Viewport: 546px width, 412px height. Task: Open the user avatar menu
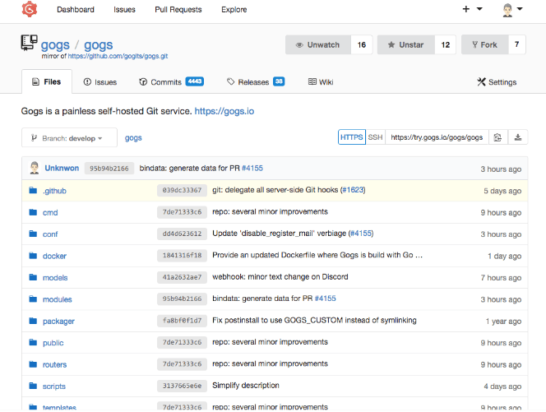(512, 10)
